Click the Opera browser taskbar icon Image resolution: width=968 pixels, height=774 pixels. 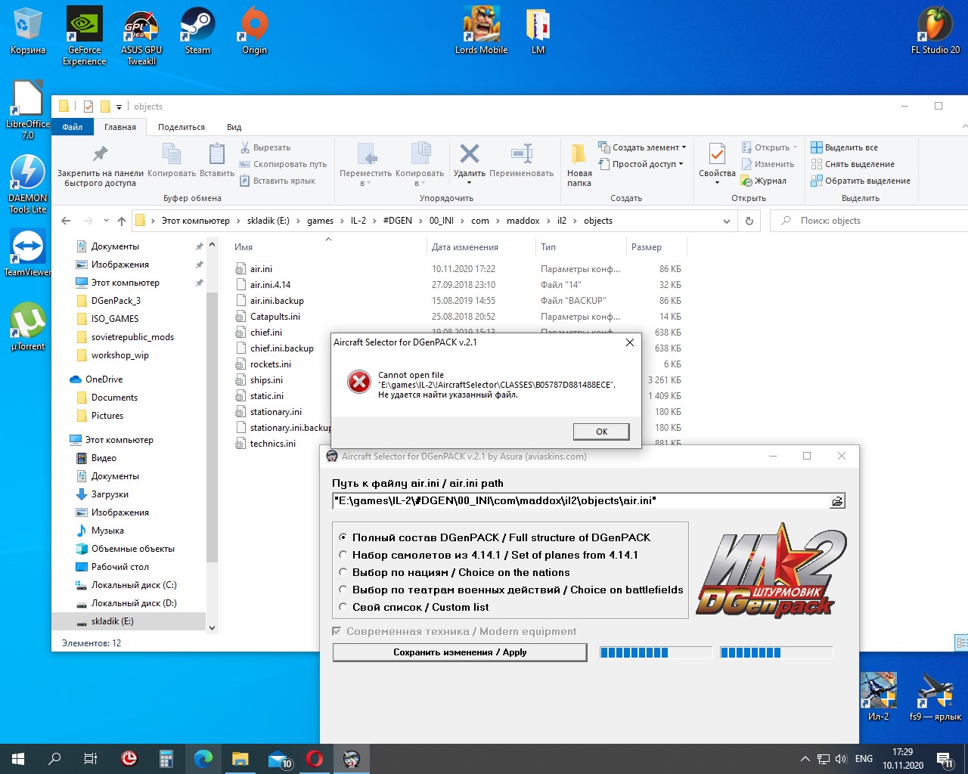[315, 759]
